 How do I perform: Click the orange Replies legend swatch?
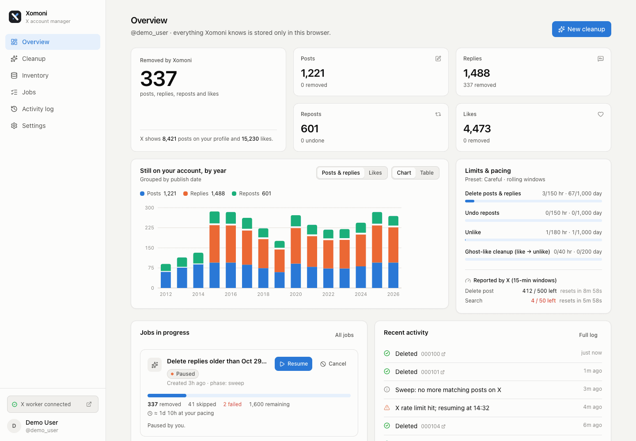[x=185, y=194]
